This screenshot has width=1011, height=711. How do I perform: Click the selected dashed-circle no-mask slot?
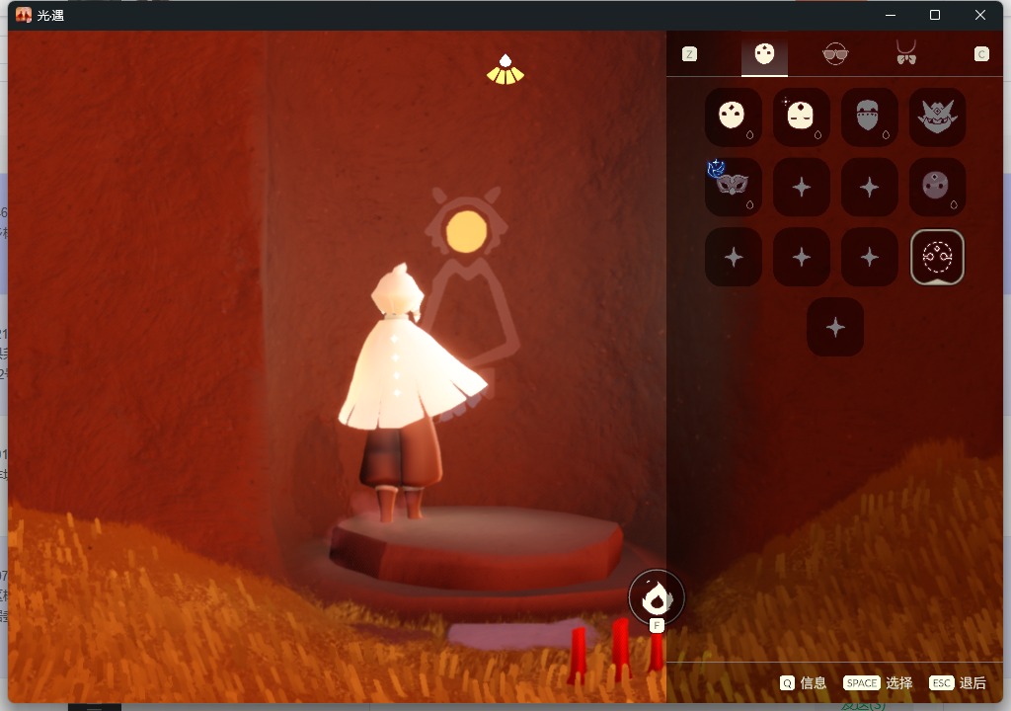[937, 257]
